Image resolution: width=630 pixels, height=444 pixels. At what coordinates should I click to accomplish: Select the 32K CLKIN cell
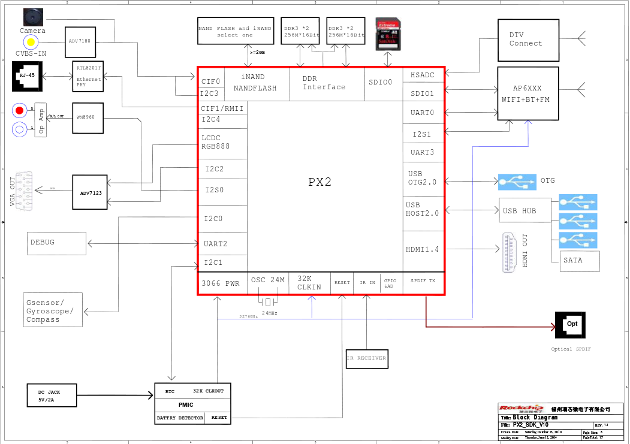pyautogui.click(x=310, y=283)
